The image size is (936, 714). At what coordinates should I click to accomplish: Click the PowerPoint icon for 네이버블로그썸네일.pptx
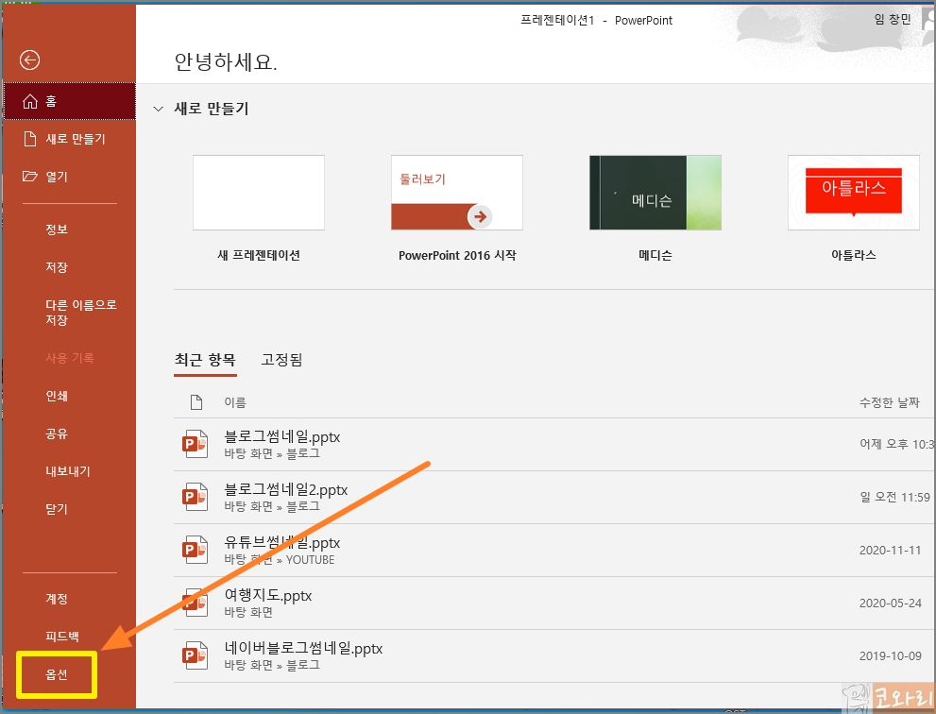195,655
